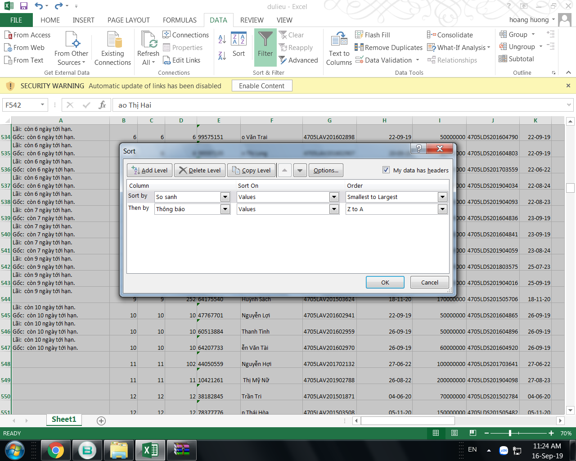This screenshot has height=461, width=576.
Task: Click the Redo arrow icon
Action: [58, 6]
